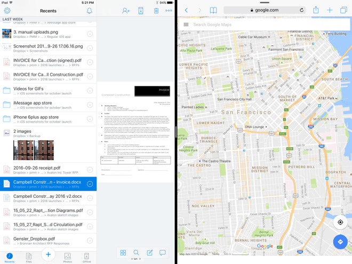This screenshot has width=352, height=264.
Task: Tap San Francisco City Hall label
Action: coord(234,99)
